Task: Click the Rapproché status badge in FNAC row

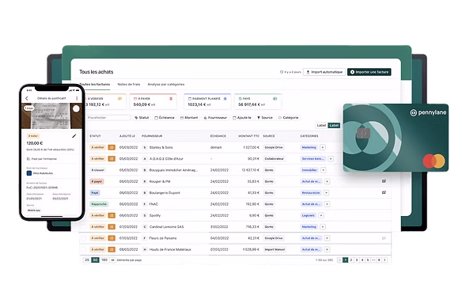Action: coord(99,204)
